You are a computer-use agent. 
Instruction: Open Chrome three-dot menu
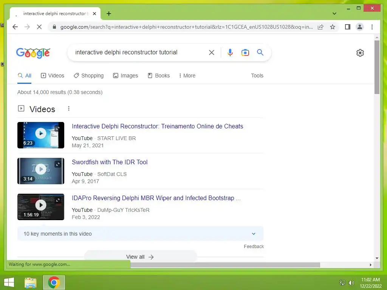[372, 27]
